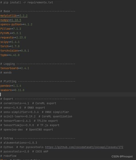
Task: Click the pycocotools COCO mAP comment
Action: click(24, 152)
